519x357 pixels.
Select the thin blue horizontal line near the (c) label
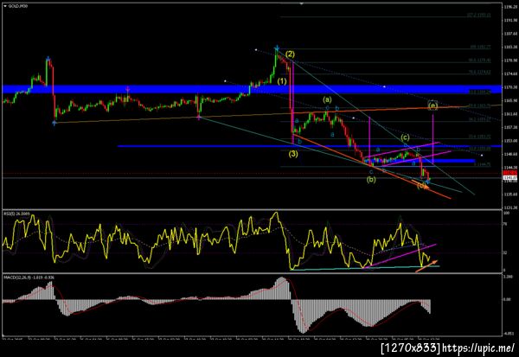310,146
